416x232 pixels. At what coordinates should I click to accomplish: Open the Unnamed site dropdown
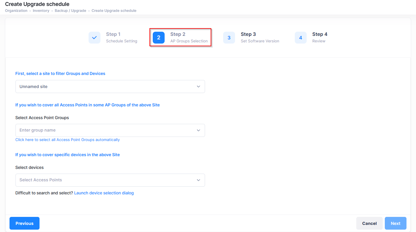[110, 87]
